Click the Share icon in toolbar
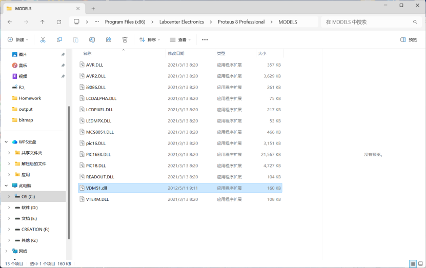Image resolution: width=426 pixels, height=268 pixels. 108,39
